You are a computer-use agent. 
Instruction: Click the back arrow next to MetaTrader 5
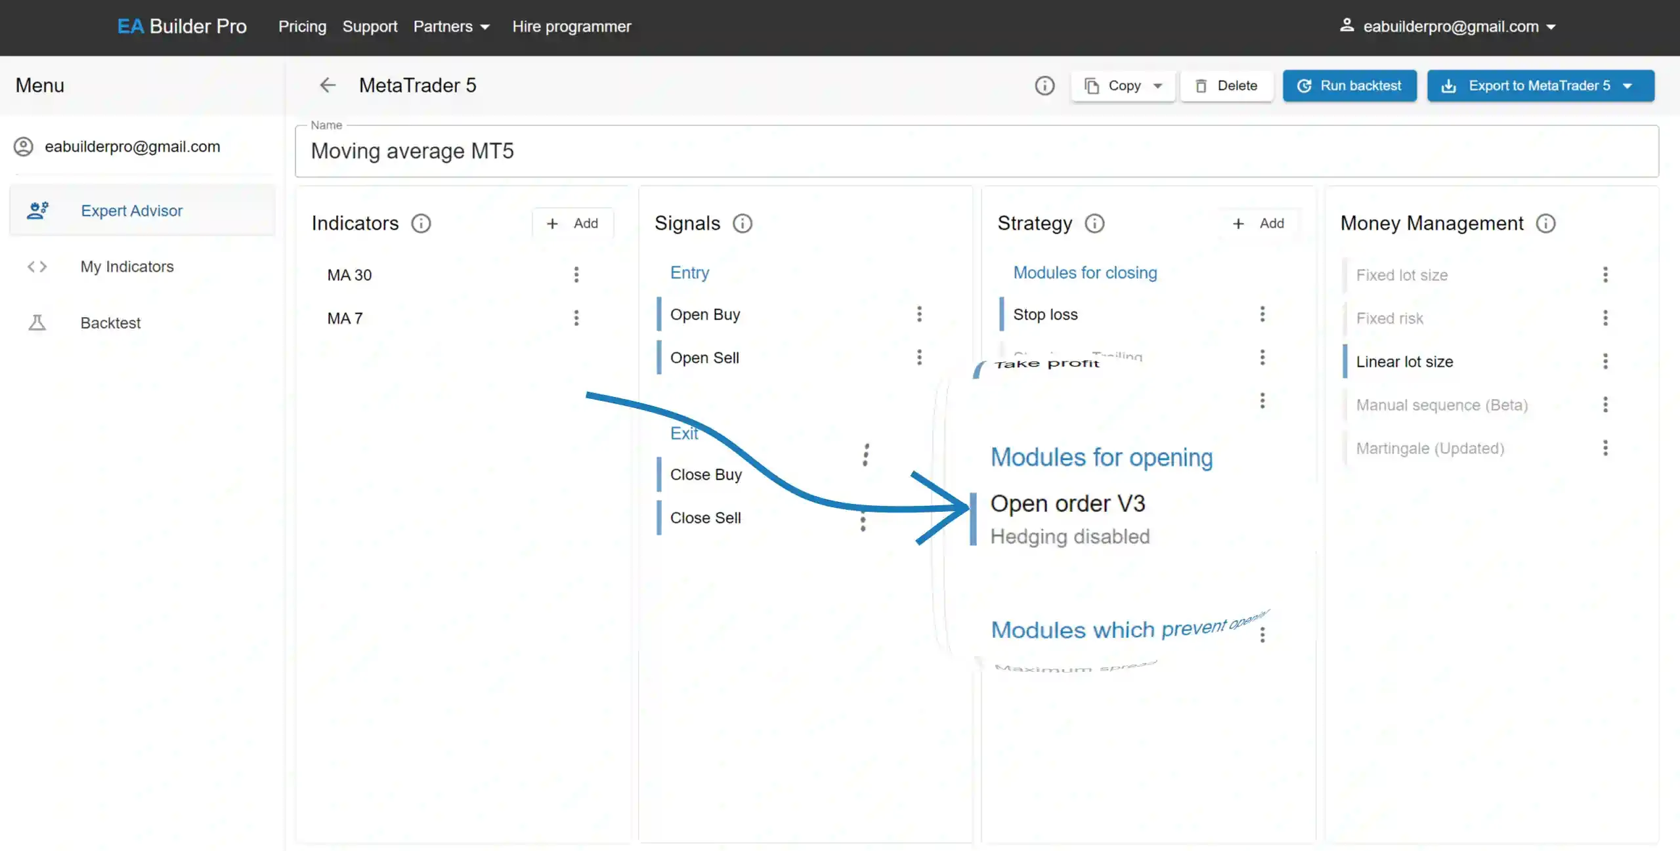click(328, 85)
